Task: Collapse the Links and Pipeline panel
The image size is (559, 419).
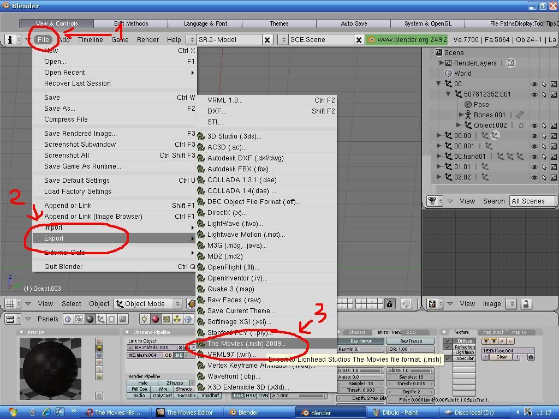Action: pyautogui.click(x=127, y=332)
